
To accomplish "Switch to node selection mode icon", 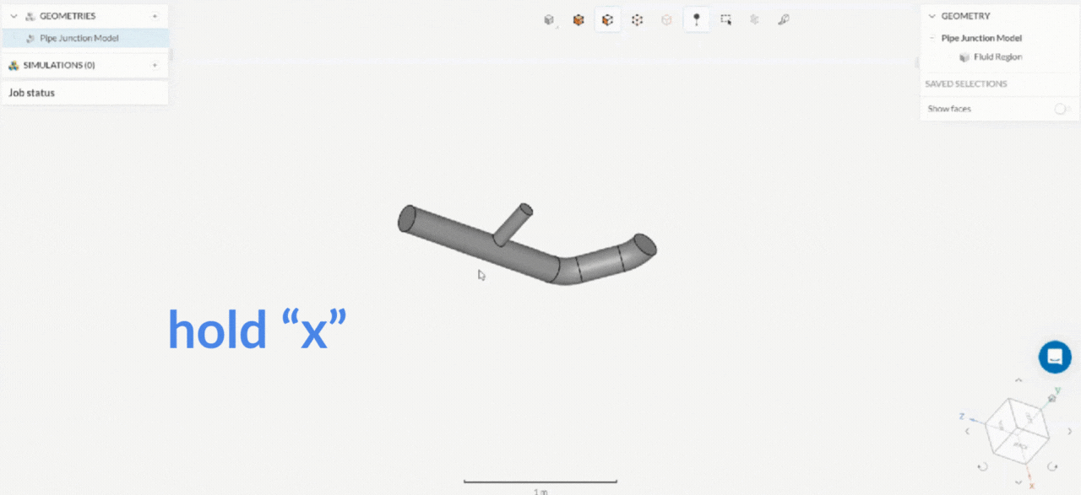I will tap(637, 19).
